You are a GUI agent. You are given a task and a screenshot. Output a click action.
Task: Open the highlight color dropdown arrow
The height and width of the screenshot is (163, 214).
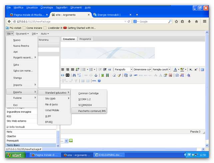(185, 70)
